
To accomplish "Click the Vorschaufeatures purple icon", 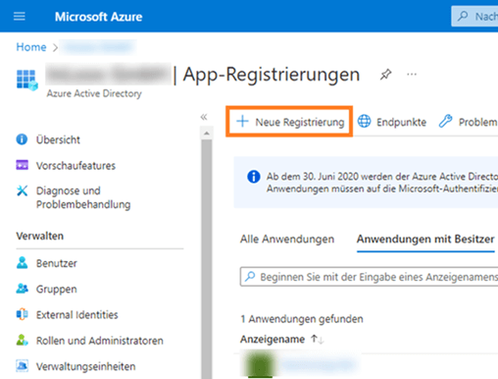I will (x=22, y=165).
